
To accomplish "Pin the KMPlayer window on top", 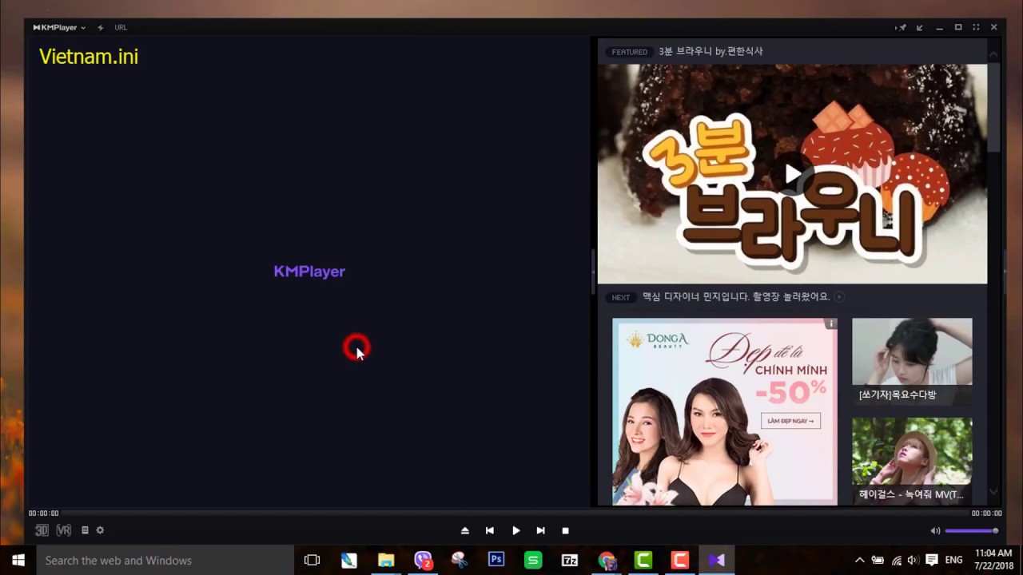I will click(x=901, y=27).
